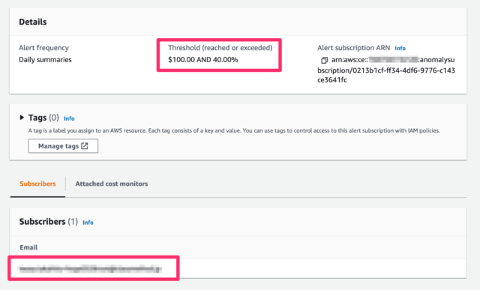This screenshot has width=480, height=290.
Task: Switch to the Subscribers tab
Action: click(x=37, y=184)
